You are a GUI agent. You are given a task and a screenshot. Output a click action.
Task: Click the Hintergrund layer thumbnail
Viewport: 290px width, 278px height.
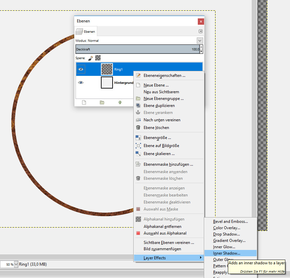(107, 83)
